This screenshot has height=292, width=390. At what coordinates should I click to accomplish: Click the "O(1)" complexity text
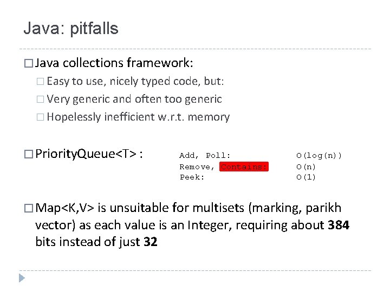[306, 177]
